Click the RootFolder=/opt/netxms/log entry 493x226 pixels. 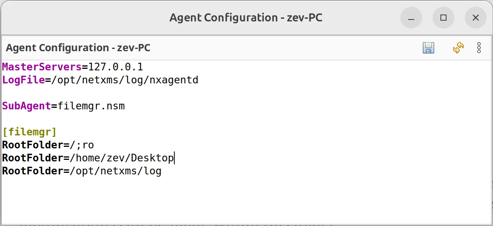[81, 171]
